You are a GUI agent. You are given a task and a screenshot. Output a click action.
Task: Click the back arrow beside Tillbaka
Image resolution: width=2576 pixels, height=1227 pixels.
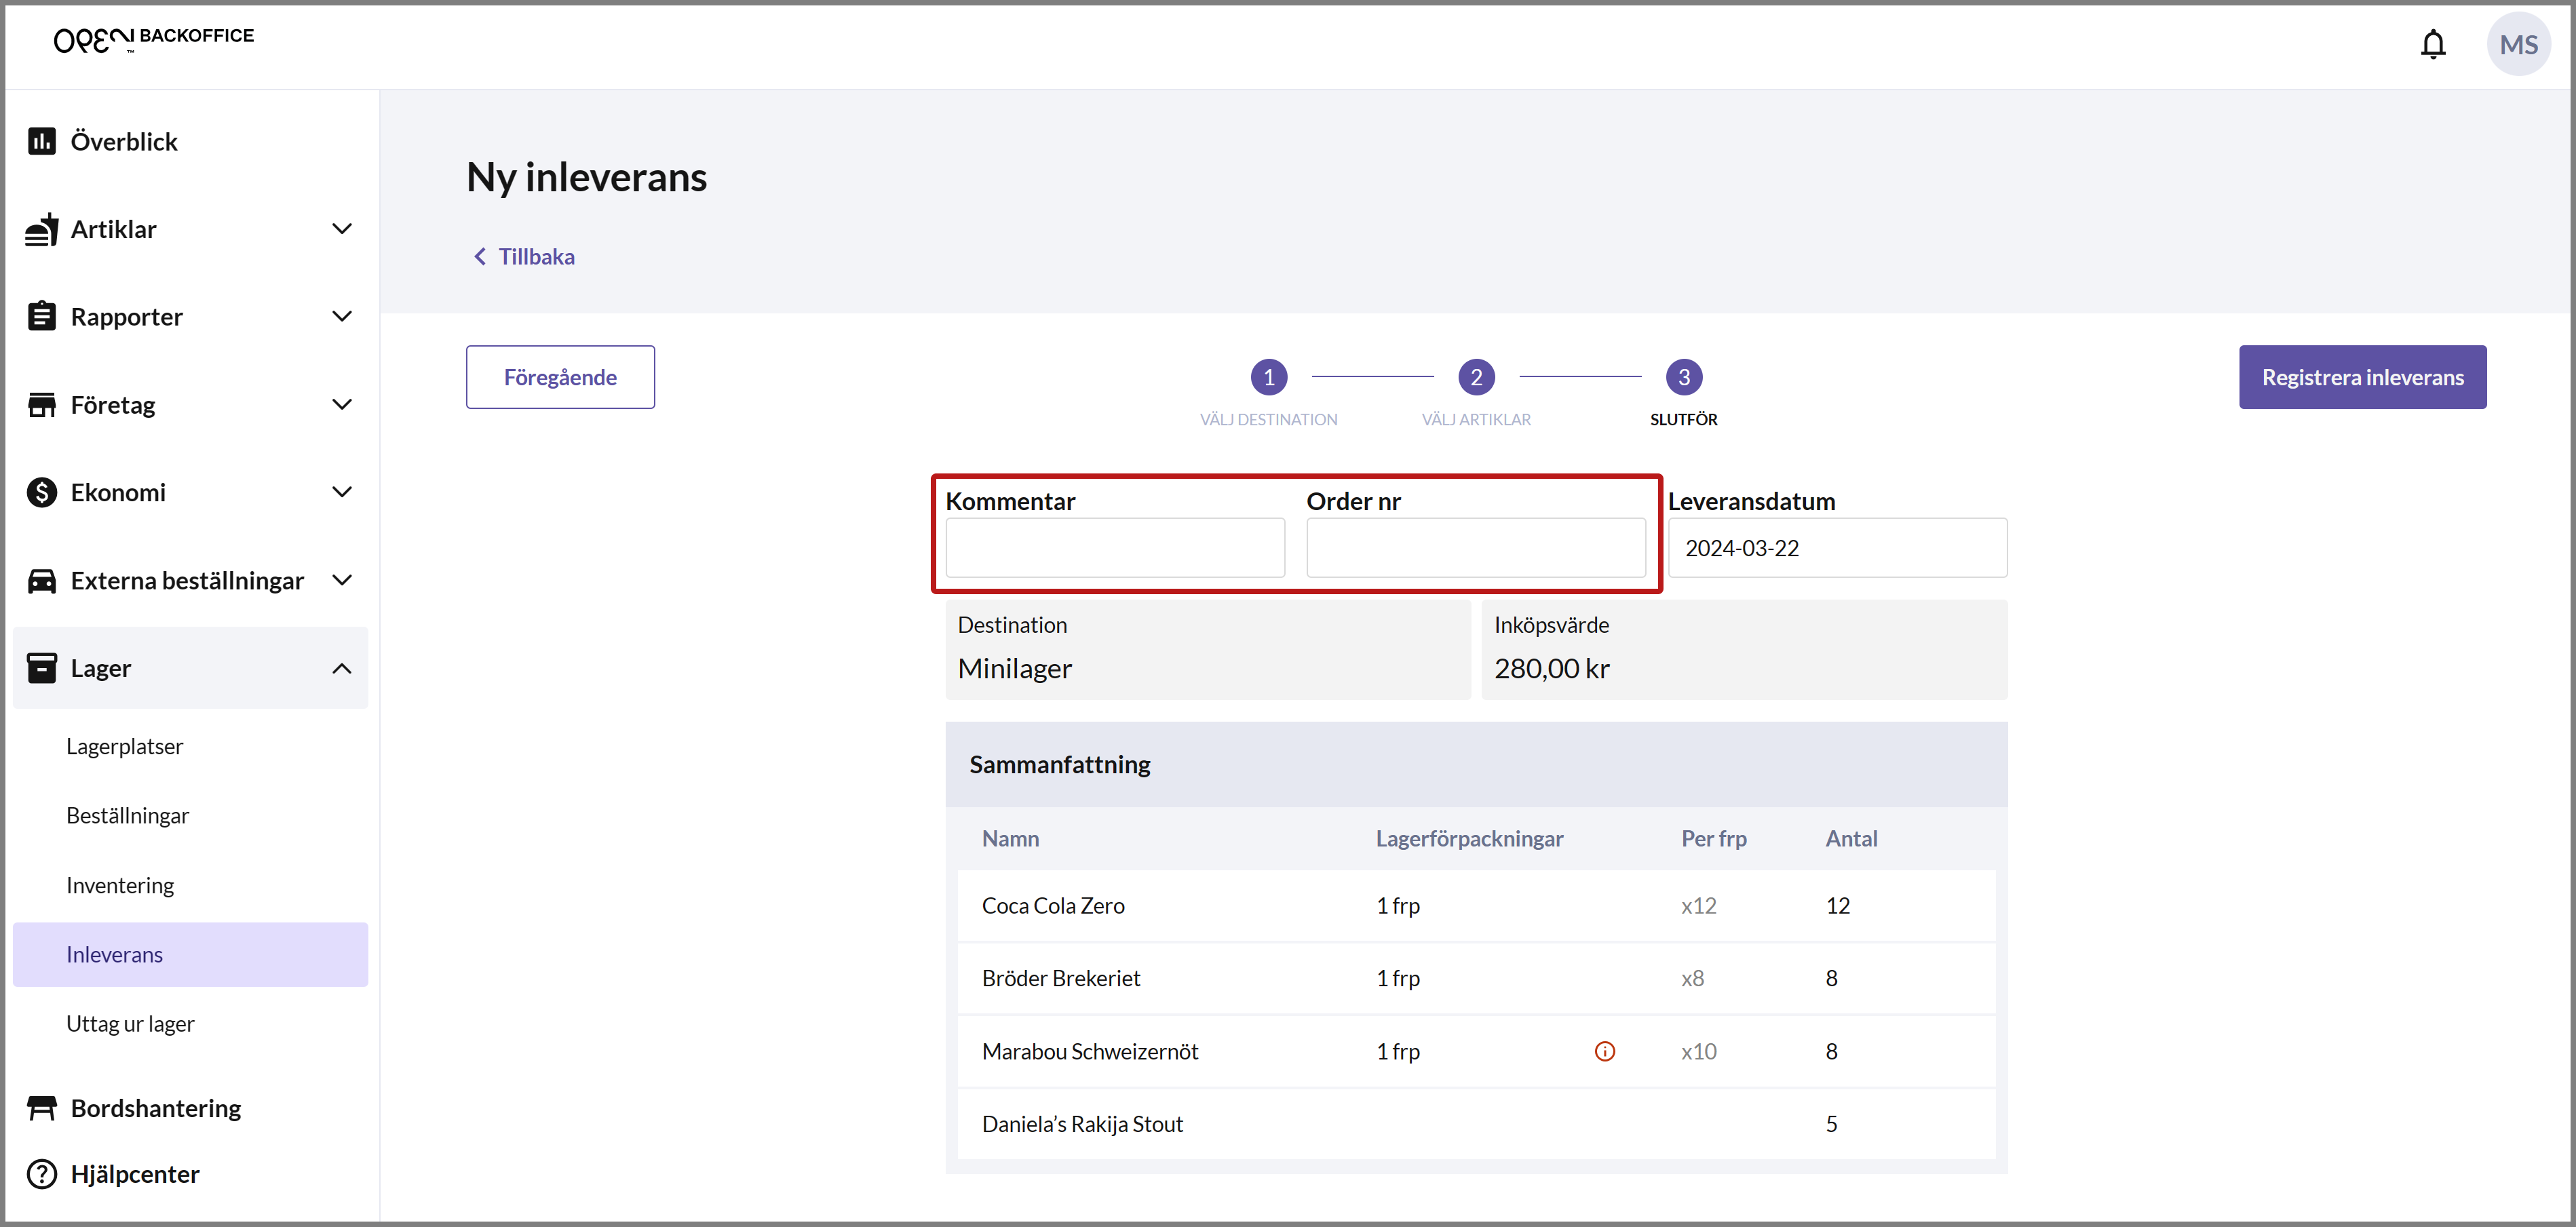[x=480, y=257]
